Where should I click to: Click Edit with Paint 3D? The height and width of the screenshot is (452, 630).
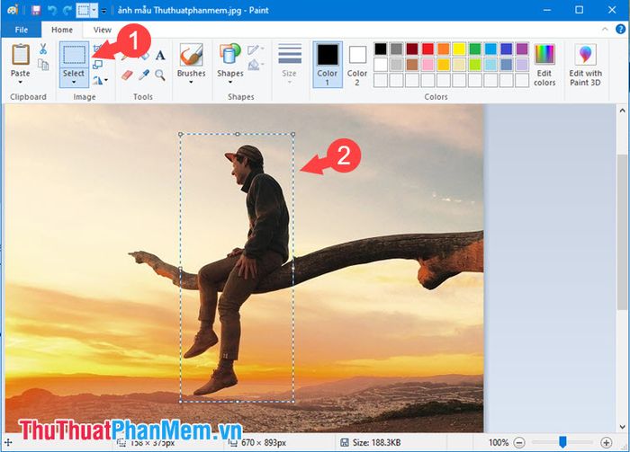[585, 64]
